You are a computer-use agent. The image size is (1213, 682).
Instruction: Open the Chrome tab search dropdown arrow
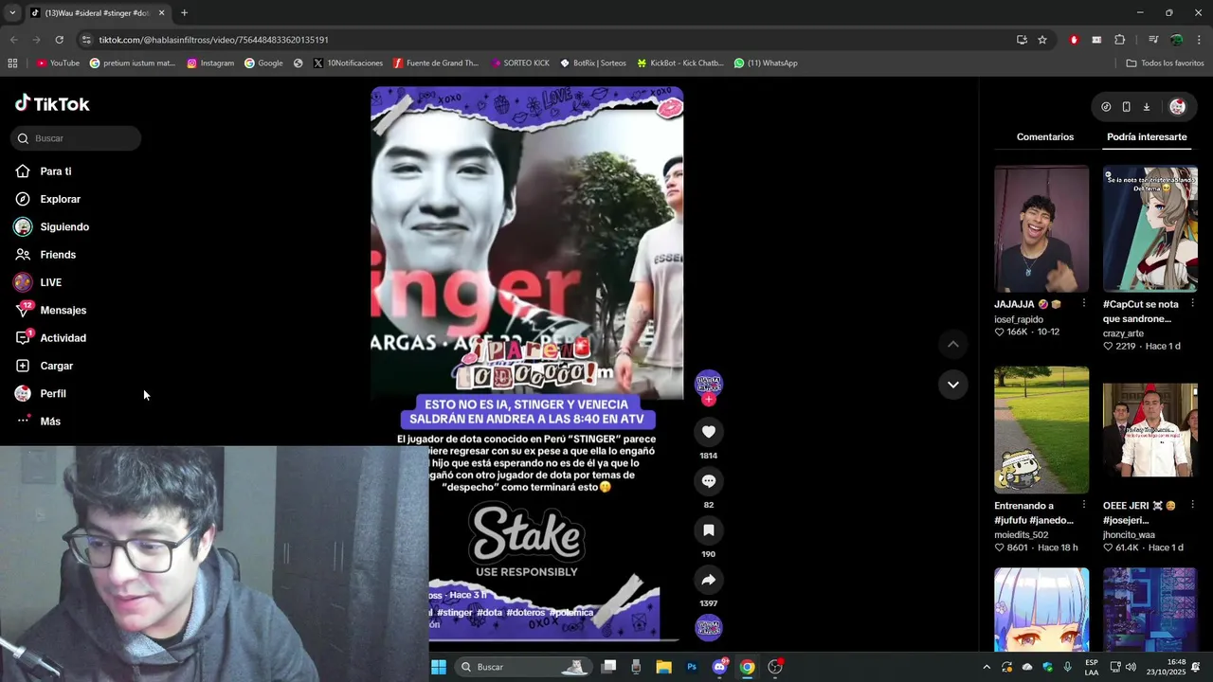pos(12,13)
